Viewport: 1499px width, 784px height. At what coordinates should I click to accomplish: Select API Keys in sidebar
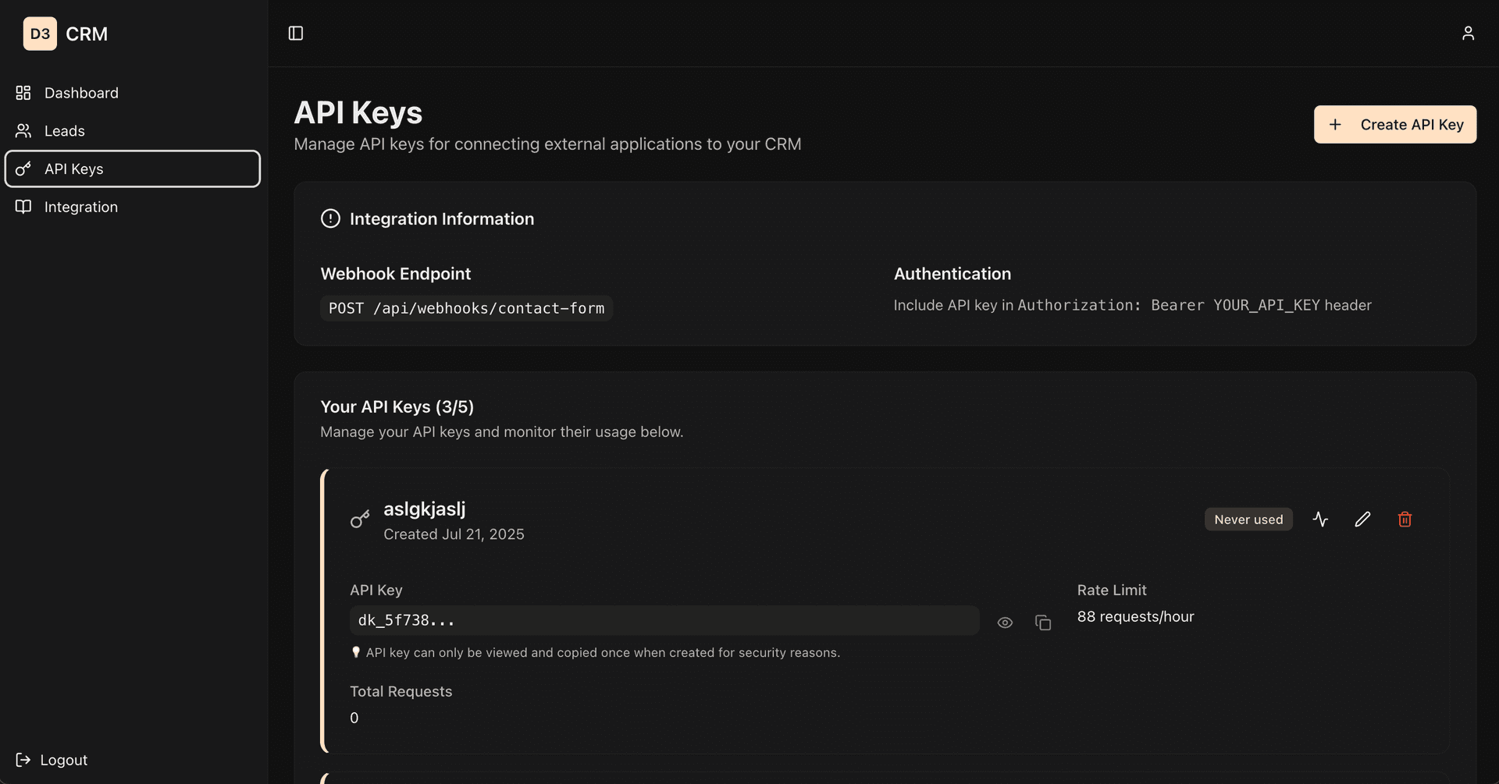click(73, 169)
